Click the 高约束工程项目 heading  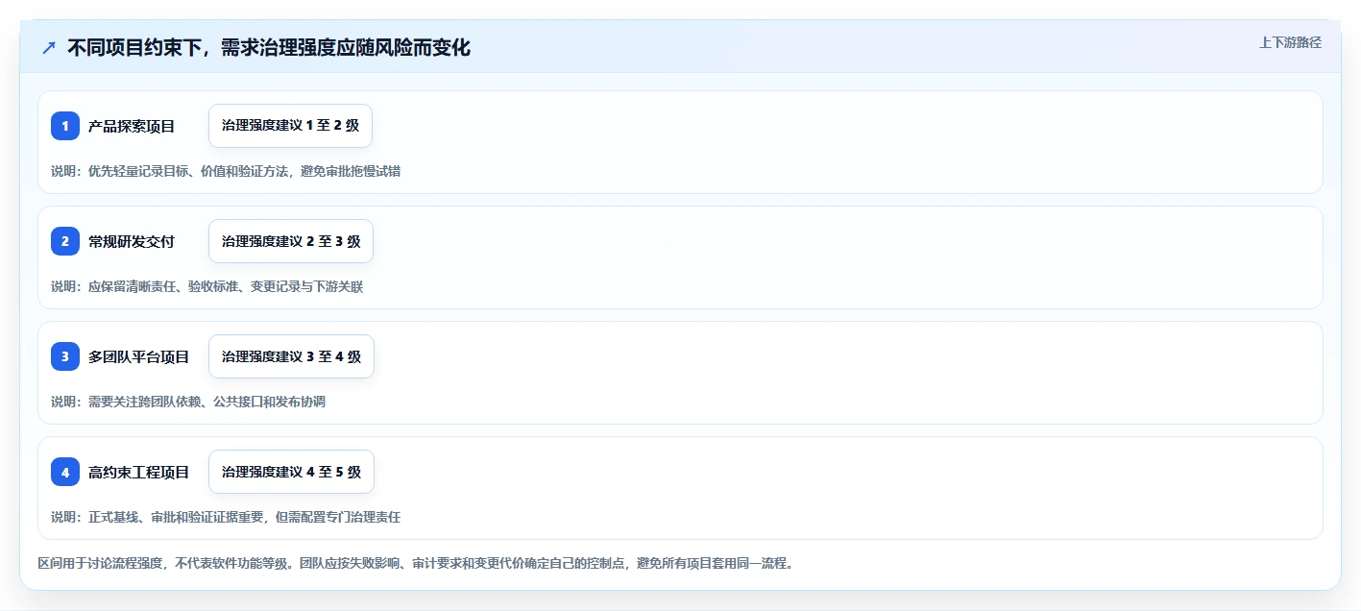pos(139,472)
